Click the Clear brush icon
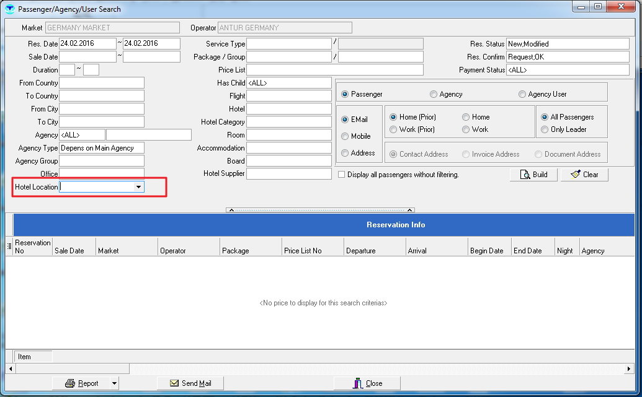Viewport: 642px width, 397px height. pyautogui.click(x=575, y=175)
